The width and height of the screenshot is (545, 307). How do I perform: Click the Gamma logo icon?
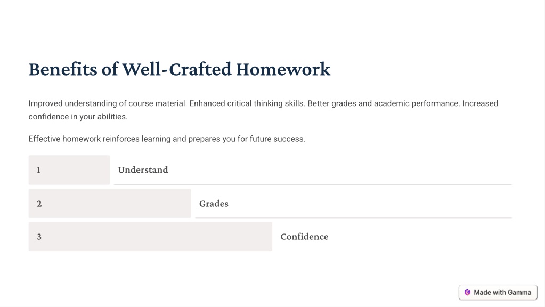(x=467, y=293)
